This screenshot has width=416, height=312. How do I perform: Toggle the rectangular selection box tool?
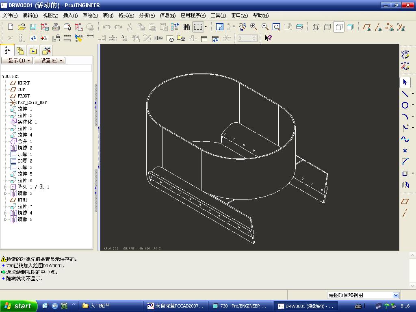(x=198, y=27)
